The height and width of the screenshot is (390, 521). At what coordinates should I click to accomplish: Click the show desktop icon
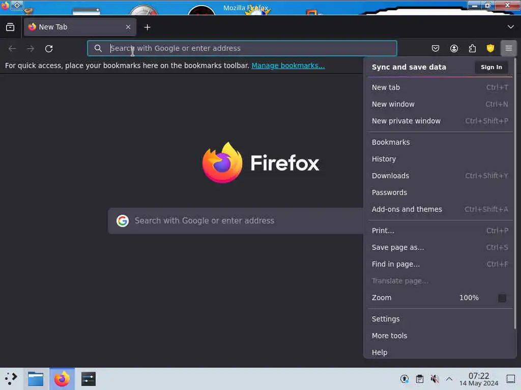[x=511, y=379]
